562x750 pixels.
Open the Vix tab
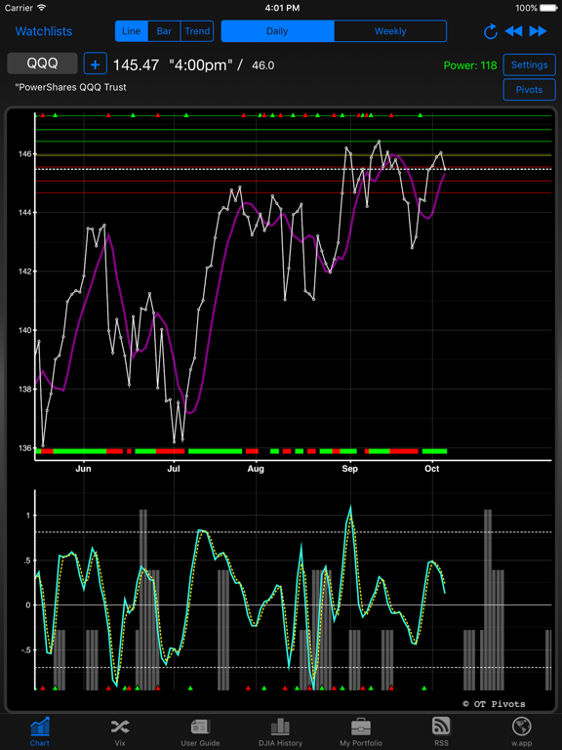click(x=119, y=731)
